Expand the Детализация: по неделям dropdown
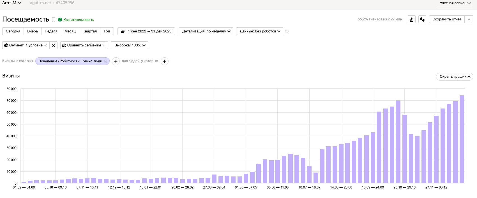The width and height of the screenshot is (477, 198). (206, 31)
